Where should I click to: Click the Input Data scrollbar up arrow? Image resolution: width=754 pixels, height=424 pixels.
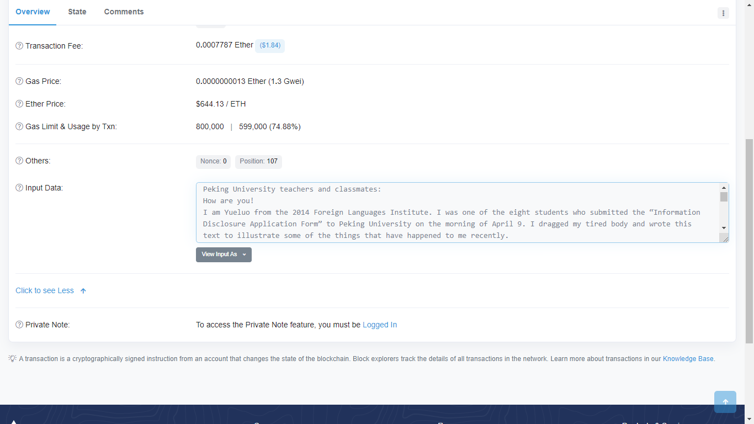[724, 187]
